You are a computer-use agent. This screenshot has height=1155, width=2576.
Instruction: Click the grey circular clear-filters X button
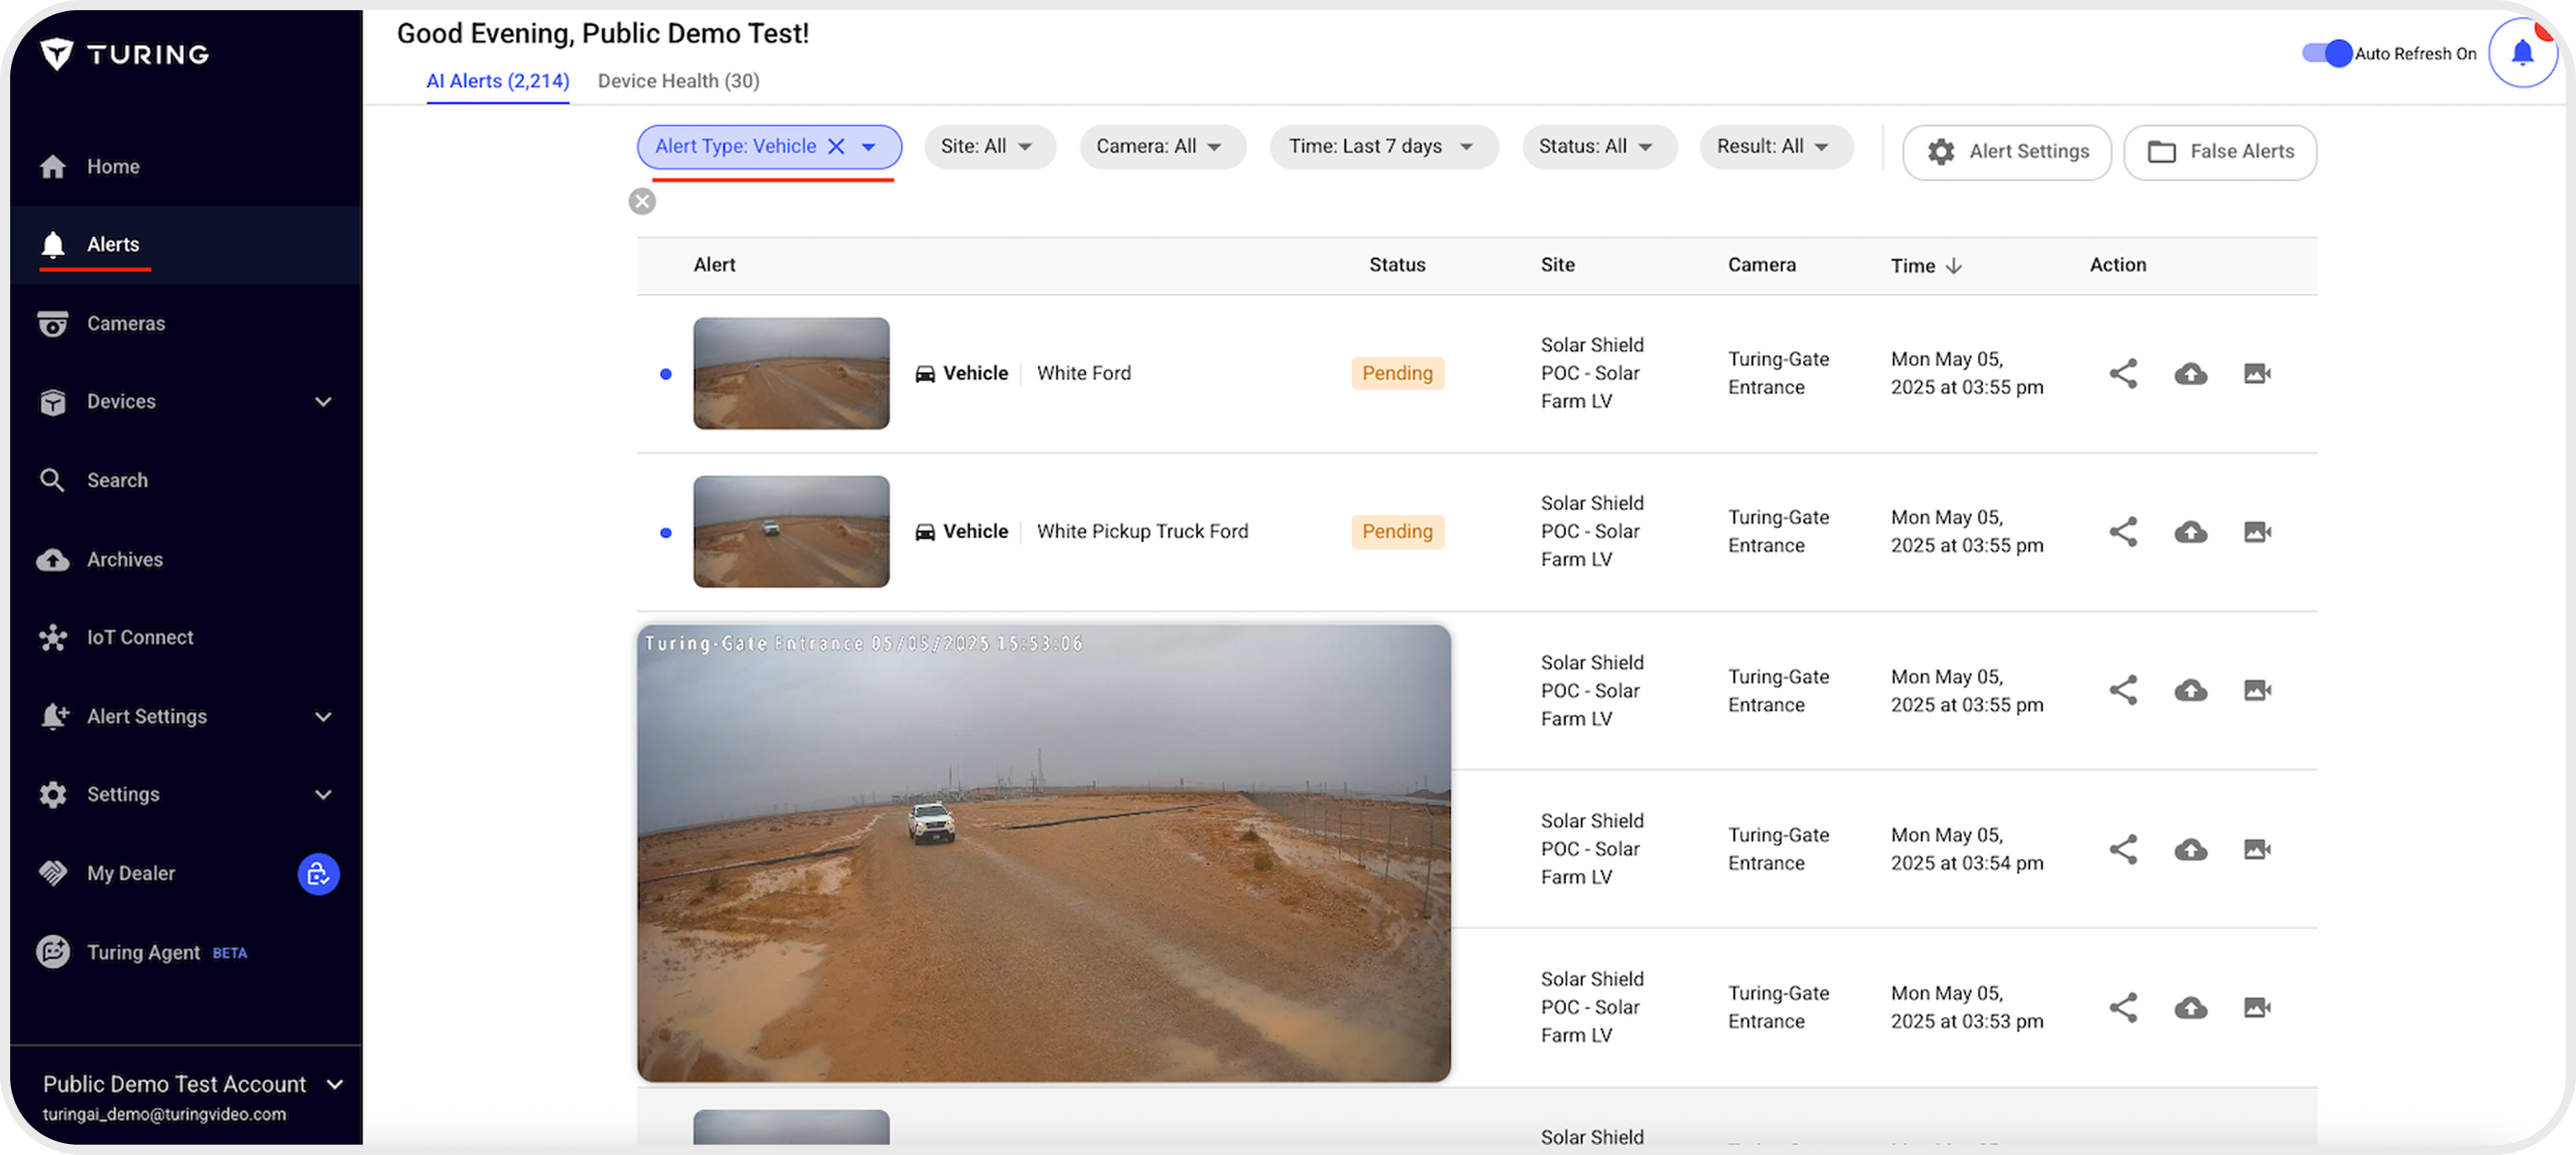pyautogui.click(x=642, y=202)
